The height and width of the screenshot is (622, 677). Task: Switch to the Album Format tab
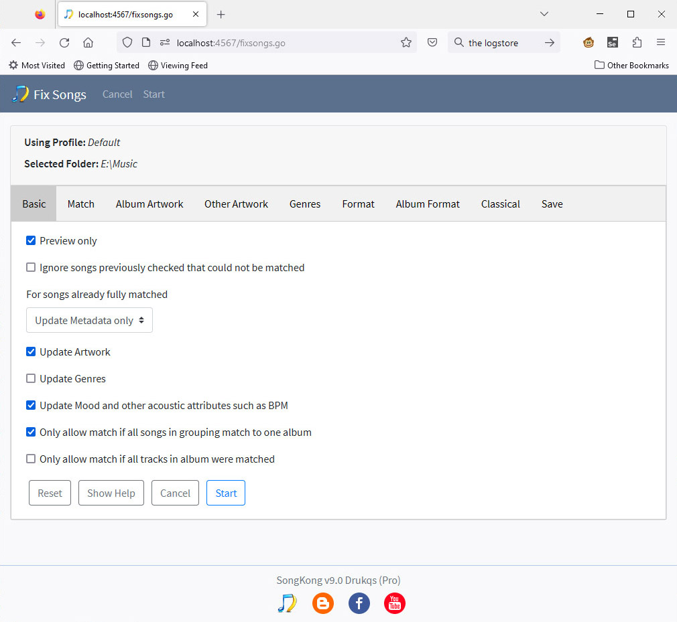point(428,204)
